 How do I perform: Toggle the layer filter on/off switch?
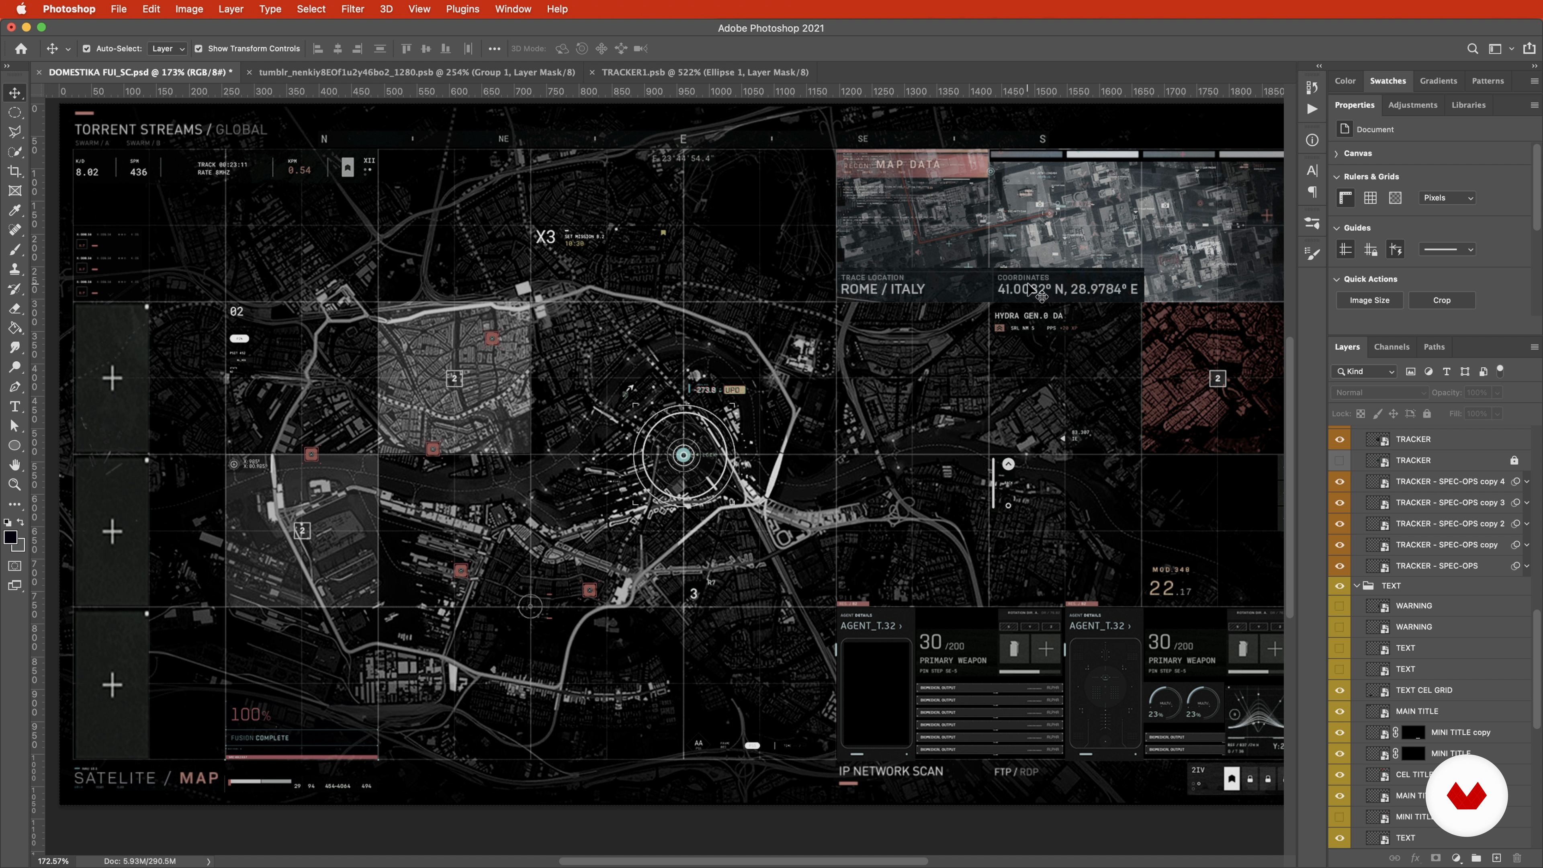click(1500, 371)
